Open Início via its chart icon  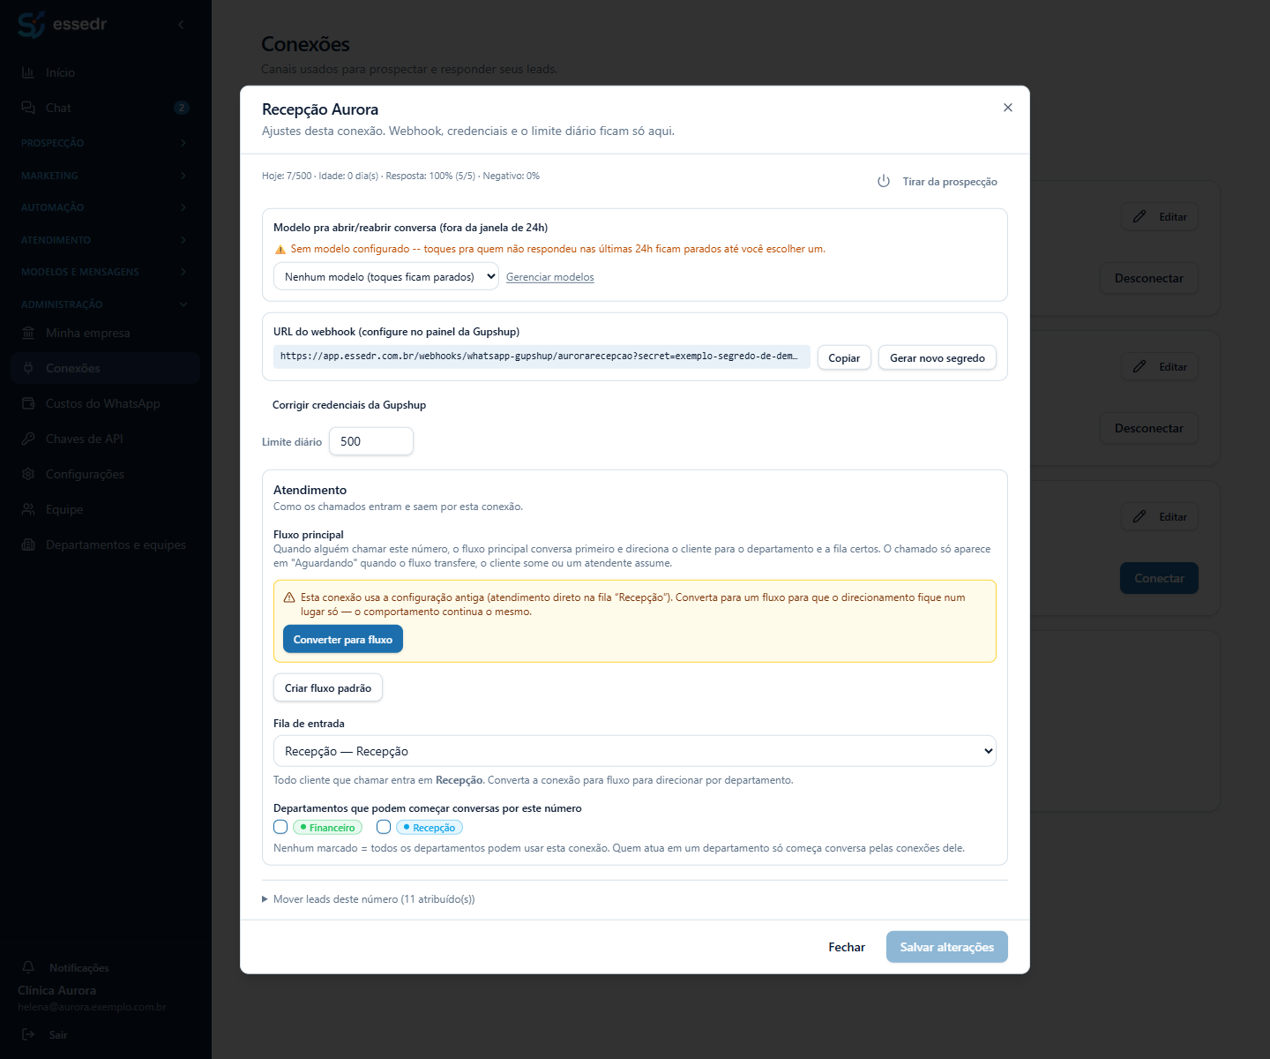[x=28, y=72]
